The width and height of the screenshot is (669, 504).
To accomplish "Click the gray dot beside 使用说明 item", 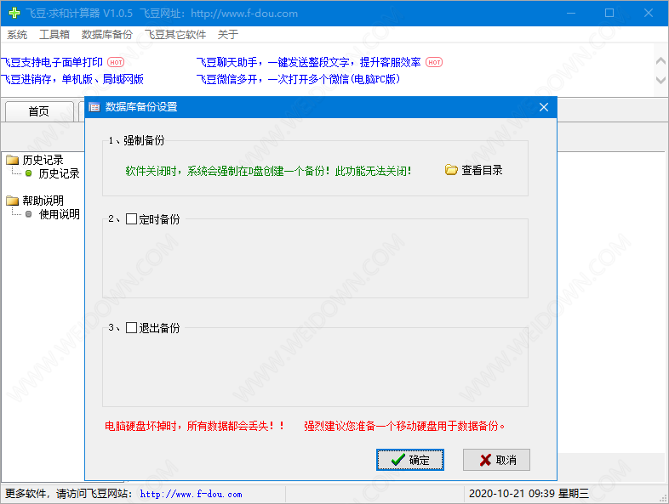I will [x=28, y=214].
